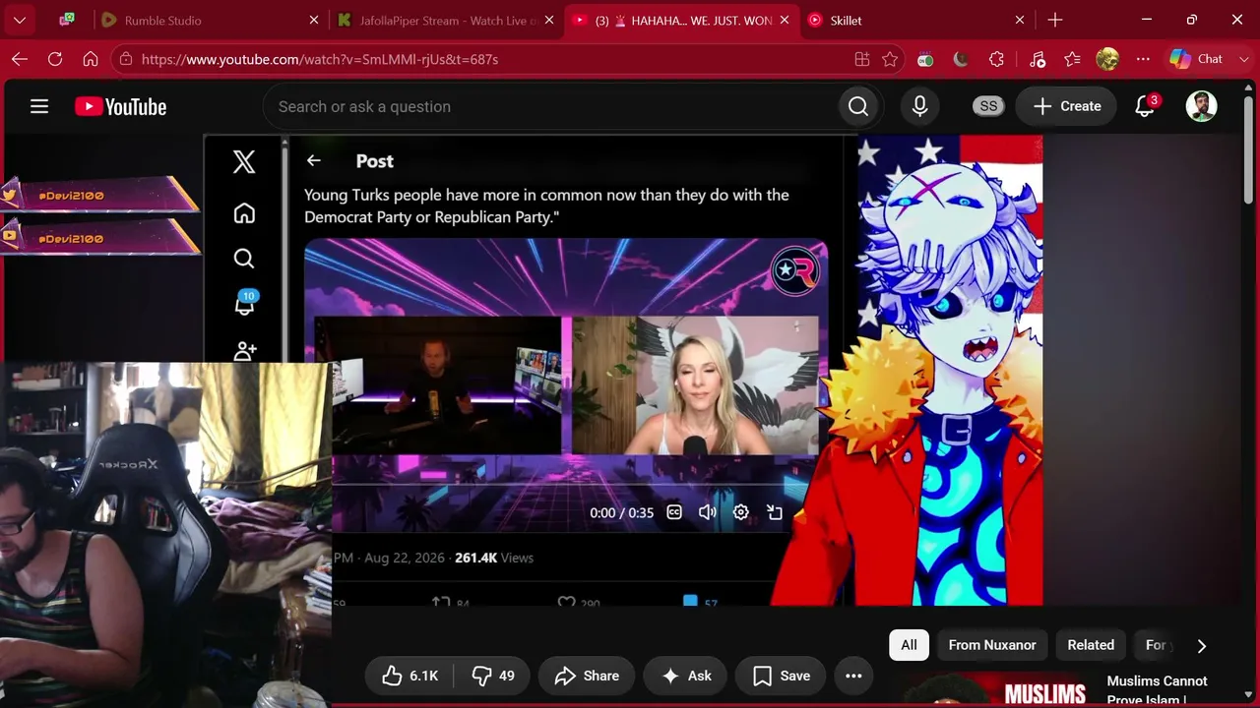Image resolution: width=1260 pixels, height=708 pixels.
Task: Share the video
Action: click(587, 676)
